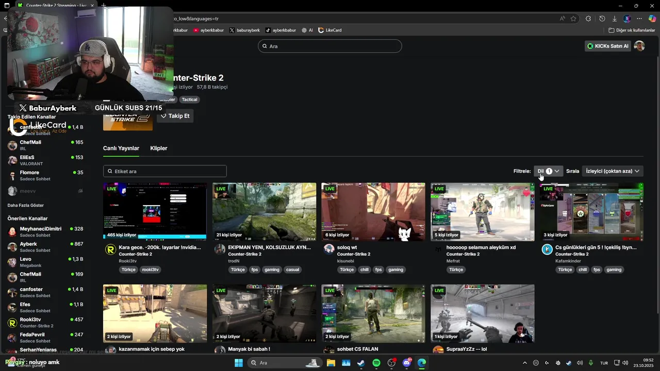Click KICKs Satın Al button
The image size is (660, 371).
608,46
